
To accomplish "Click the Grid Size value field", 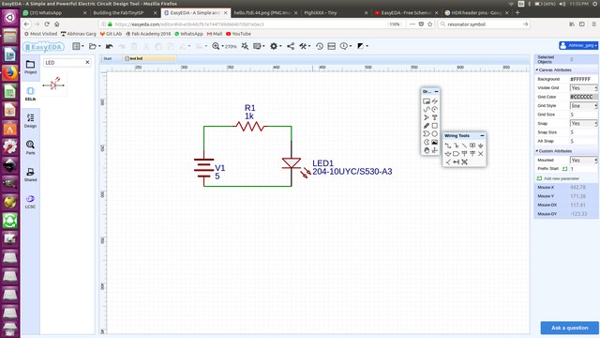I will (x=583, y=115).
